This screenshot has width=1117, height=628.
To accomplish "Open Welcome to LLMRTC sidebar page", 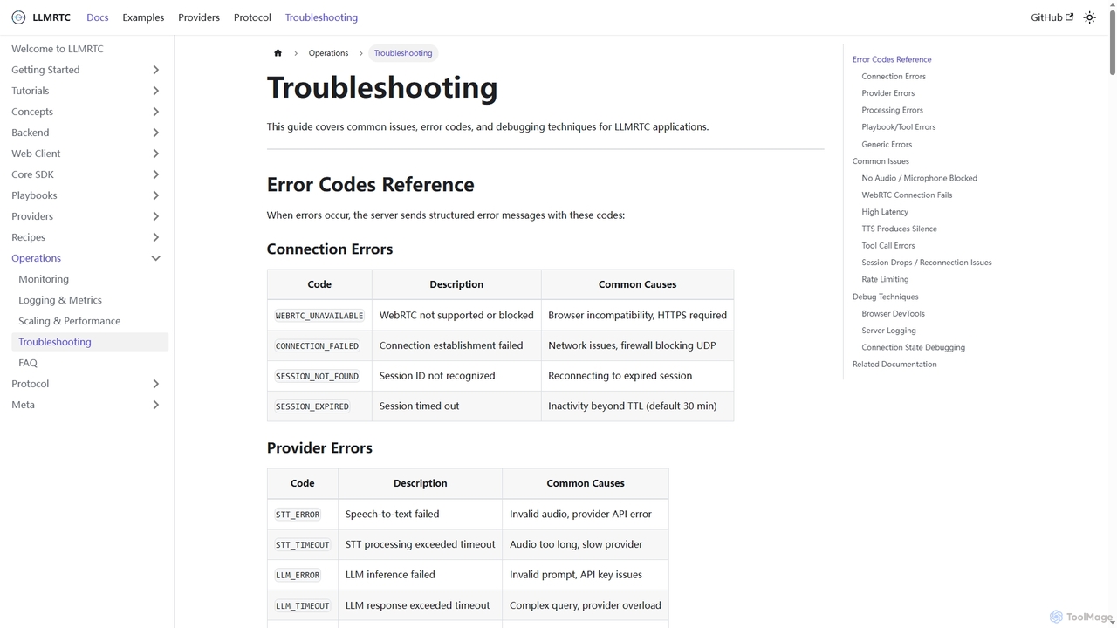I will [x=58, y=49].
